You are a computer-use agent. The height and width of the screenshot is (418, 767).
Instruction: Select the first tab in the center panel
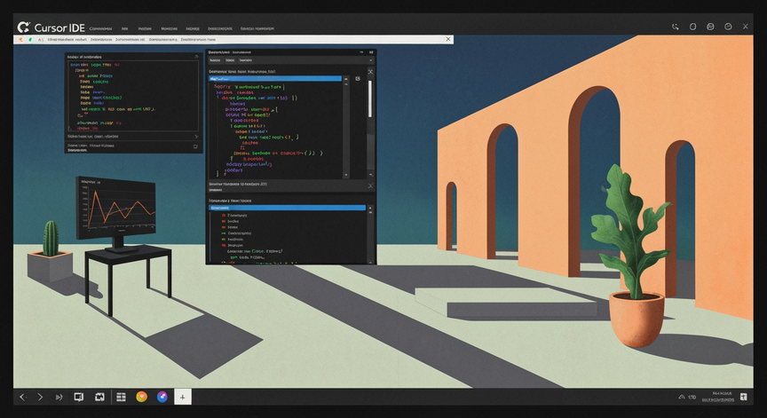tap(215, 60)
